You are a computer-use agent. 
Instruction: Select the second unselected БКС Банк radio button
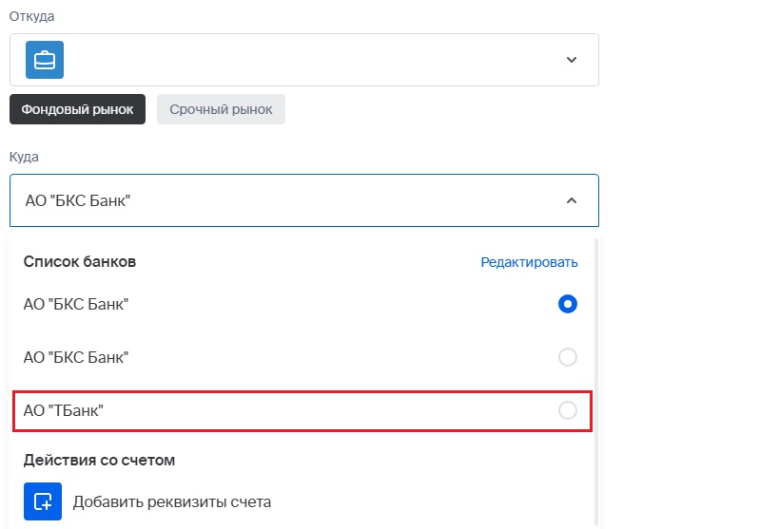pos(568,357)
